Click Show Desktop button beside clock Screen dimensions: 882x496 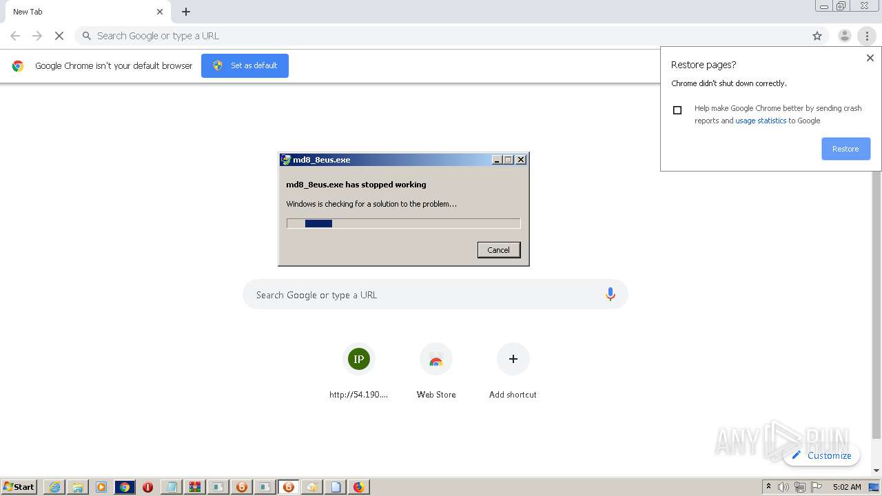[874, 487]
